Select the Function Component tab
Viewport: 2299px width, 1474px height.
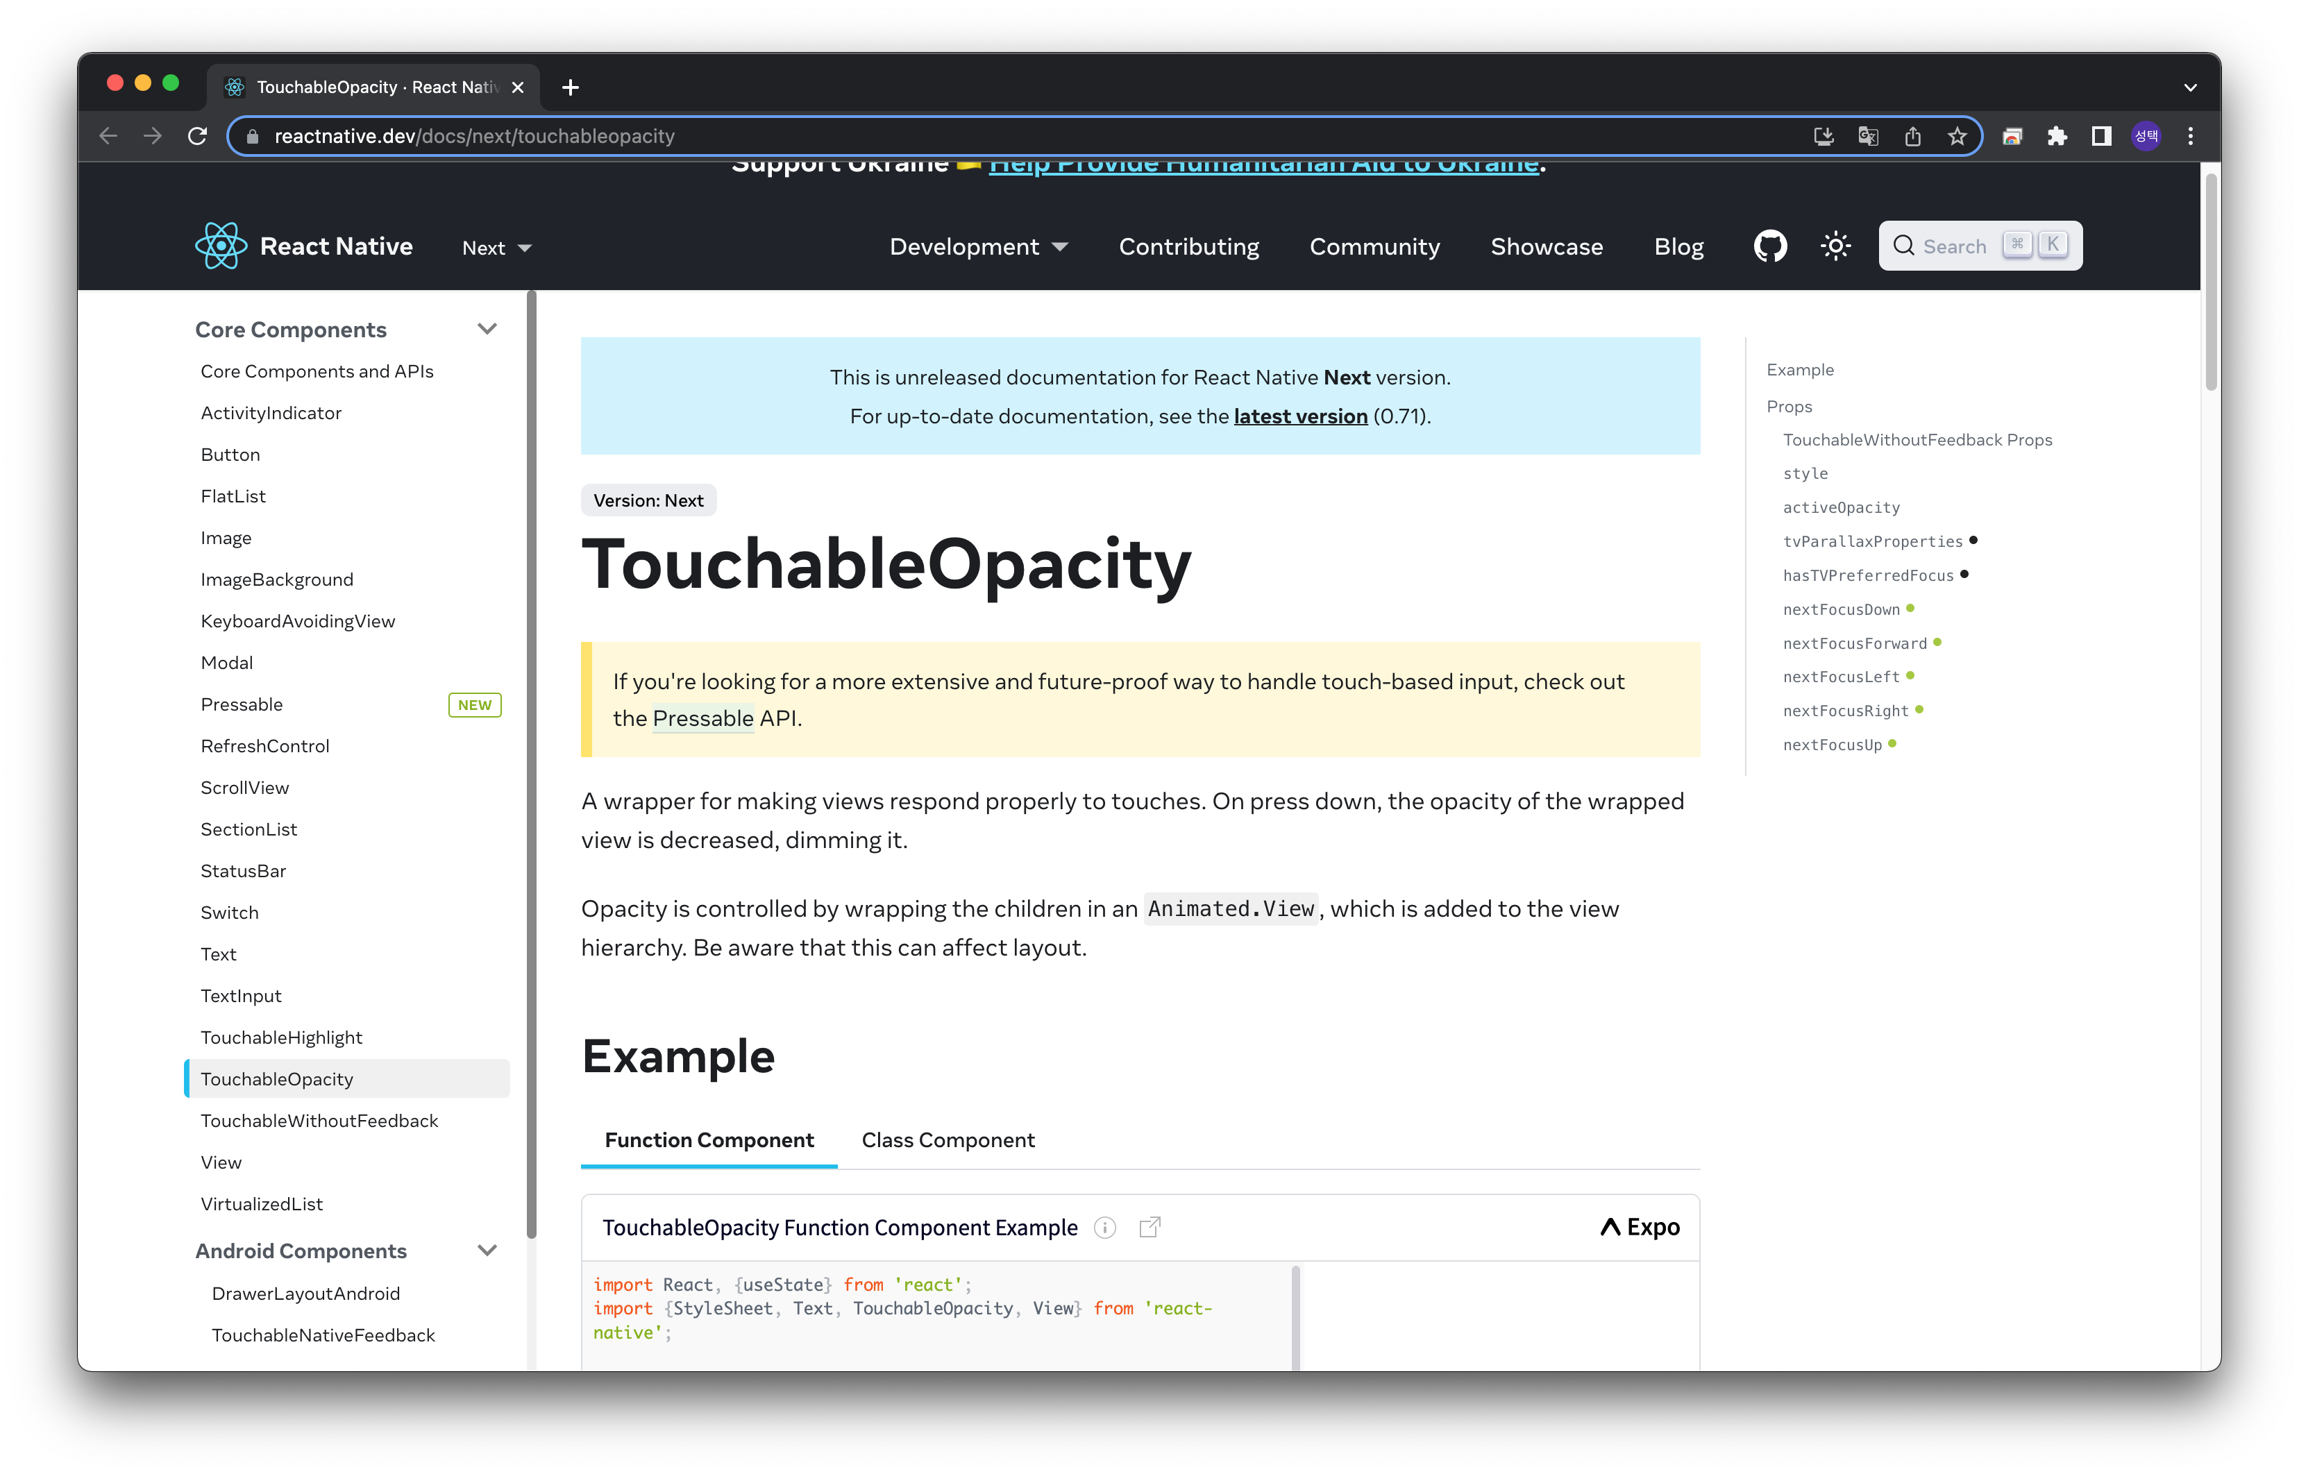(x=709, y=1140)
